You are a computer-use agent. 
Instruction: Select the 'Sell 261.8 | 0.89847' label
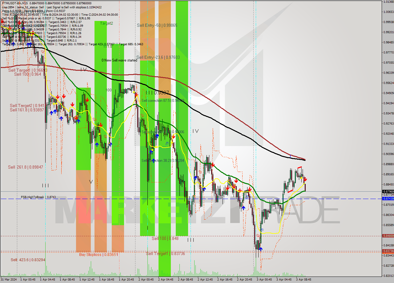[x=26, y=167]
